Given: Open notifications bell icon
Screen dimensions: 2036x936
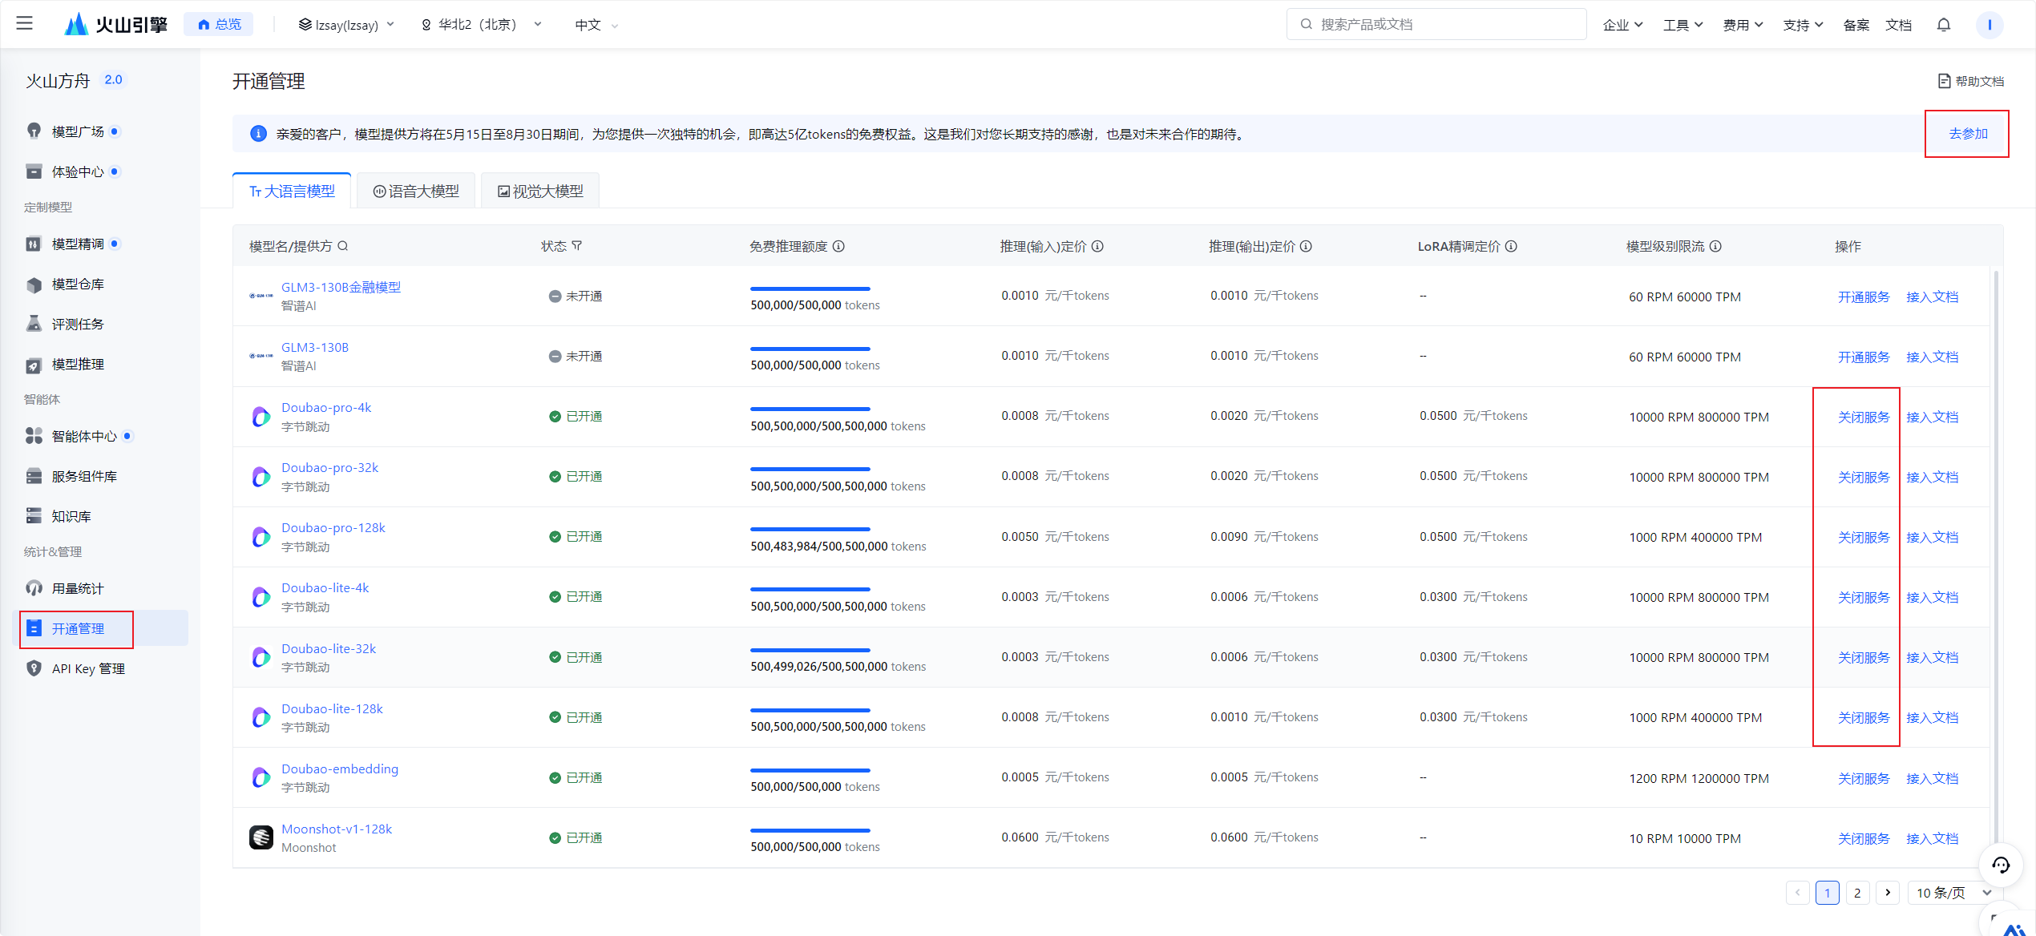Looking at the screenshot, I should click(1943, 25).
